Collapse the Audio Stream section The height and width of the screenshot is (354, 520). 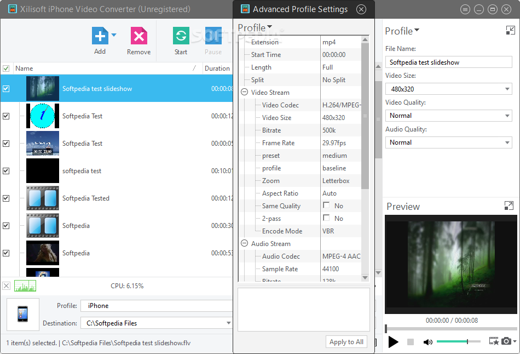point(245,243)
